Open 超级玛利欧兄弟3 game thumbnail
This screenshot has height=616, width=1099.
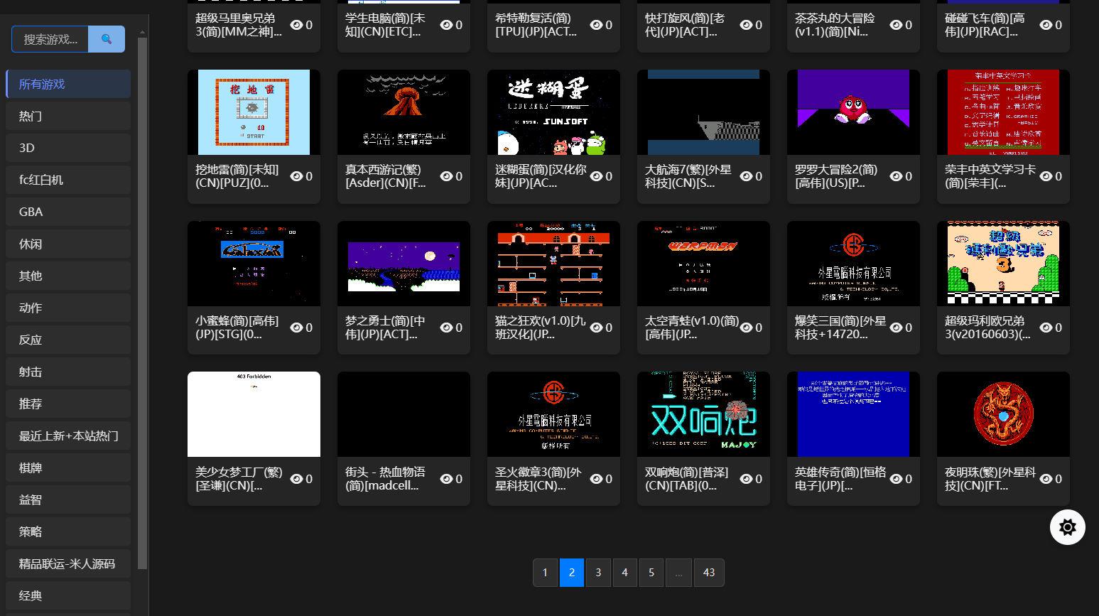point(1003,264)
